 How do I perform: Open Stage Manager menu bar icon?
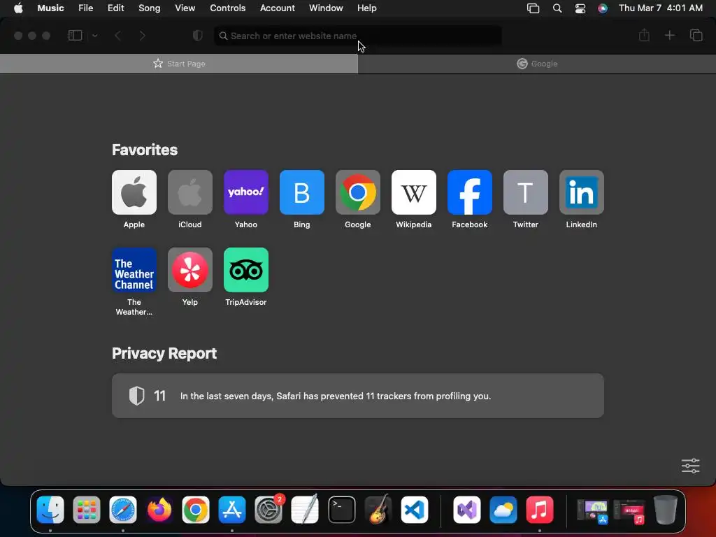(x=533, y=8)
